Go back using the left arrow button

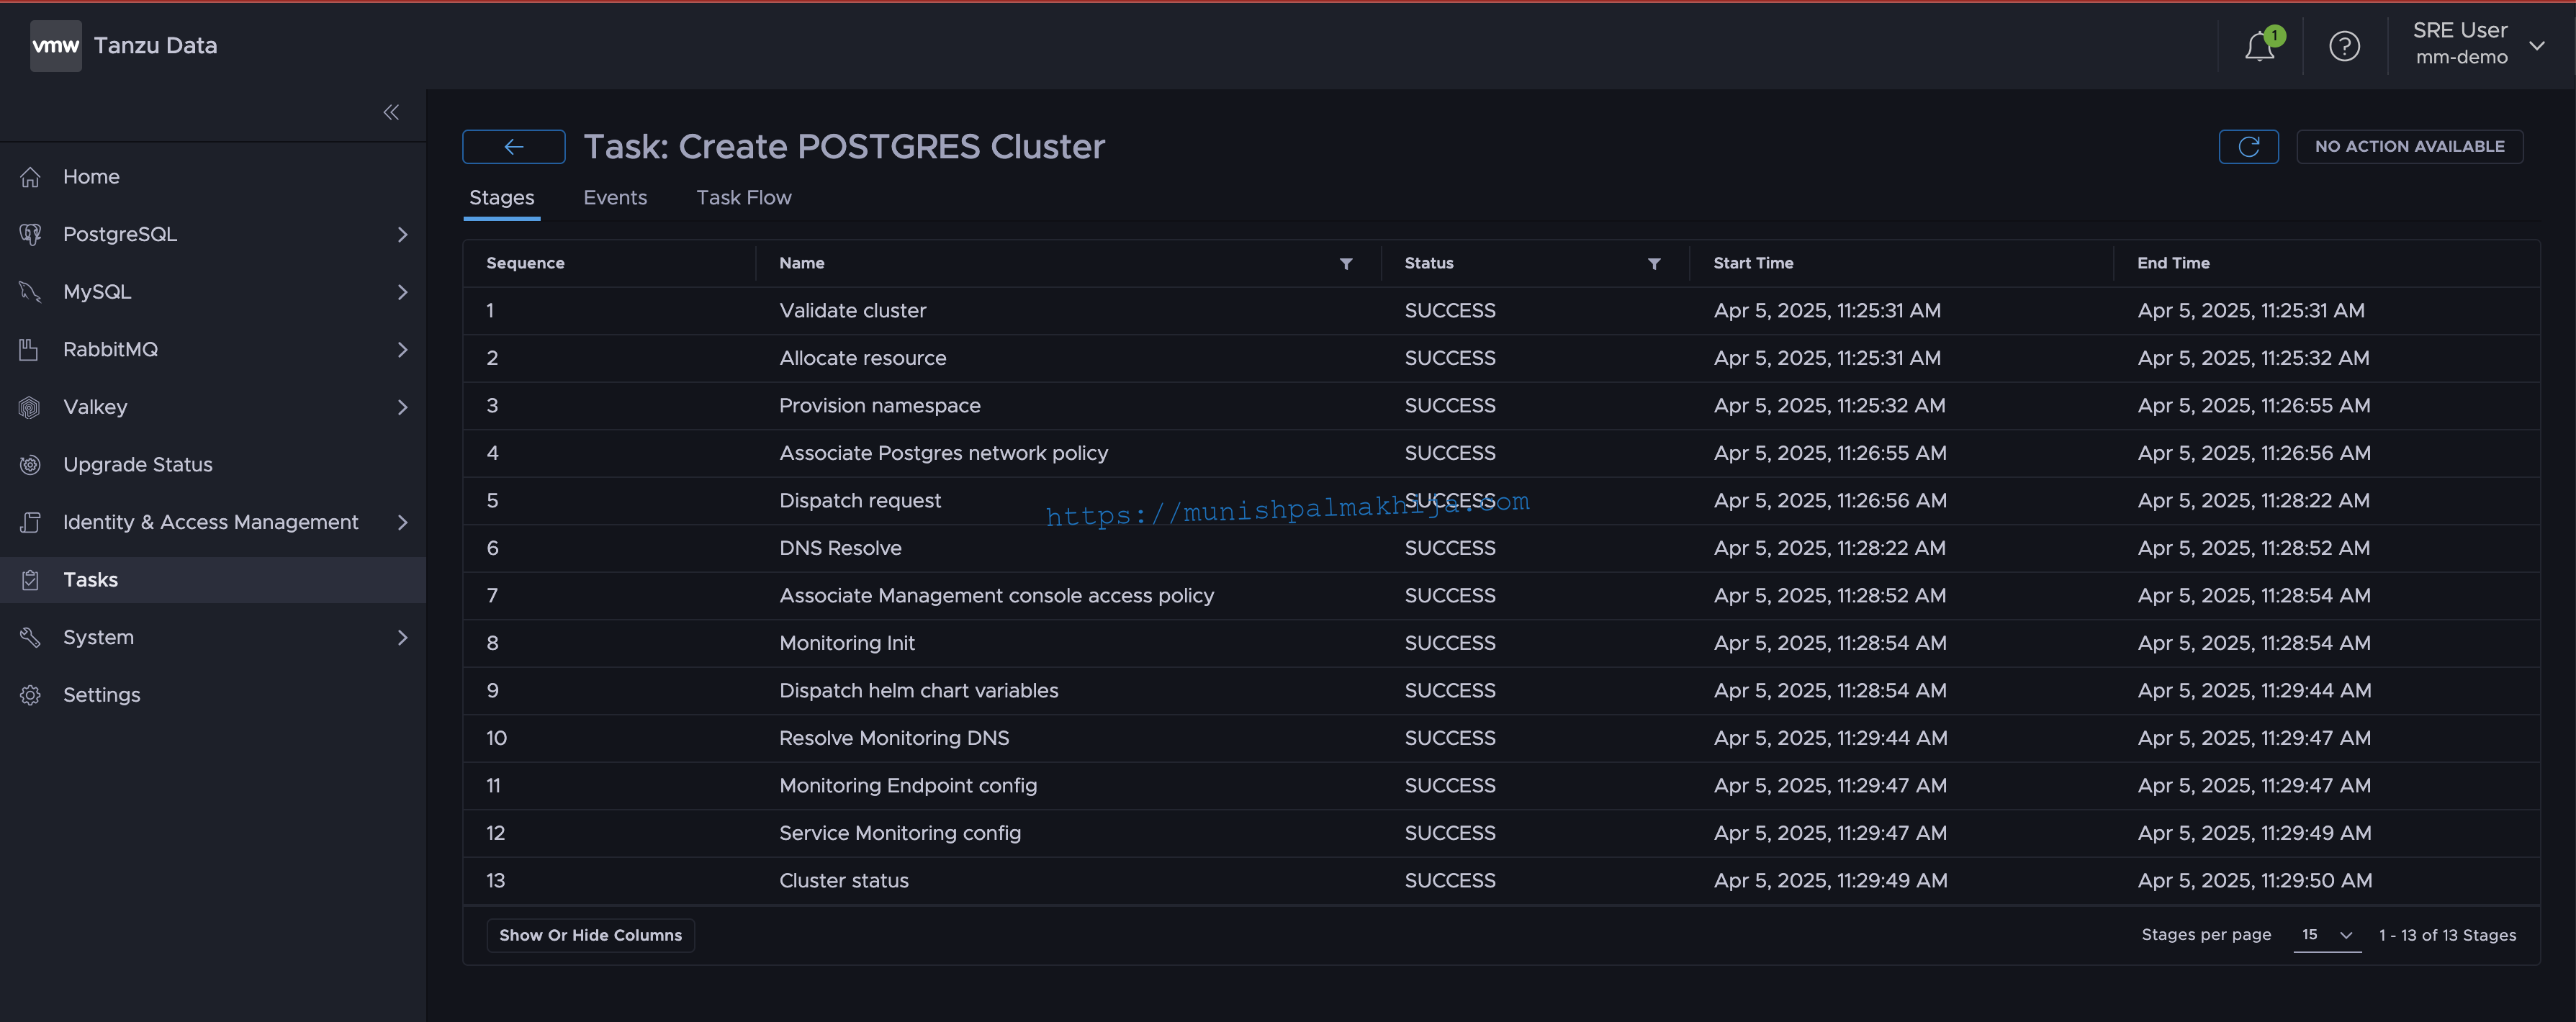[513, 147]
